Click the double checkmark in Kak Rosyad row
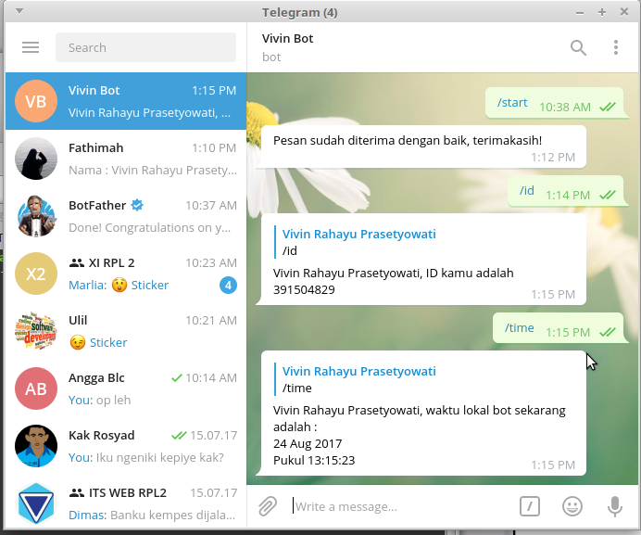Screen dimensions: 641x535 179,435
